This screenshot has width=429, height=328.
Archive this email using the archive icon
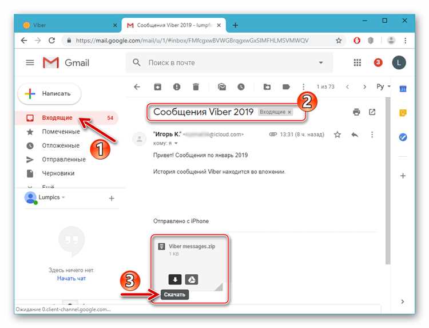[158, 87]
